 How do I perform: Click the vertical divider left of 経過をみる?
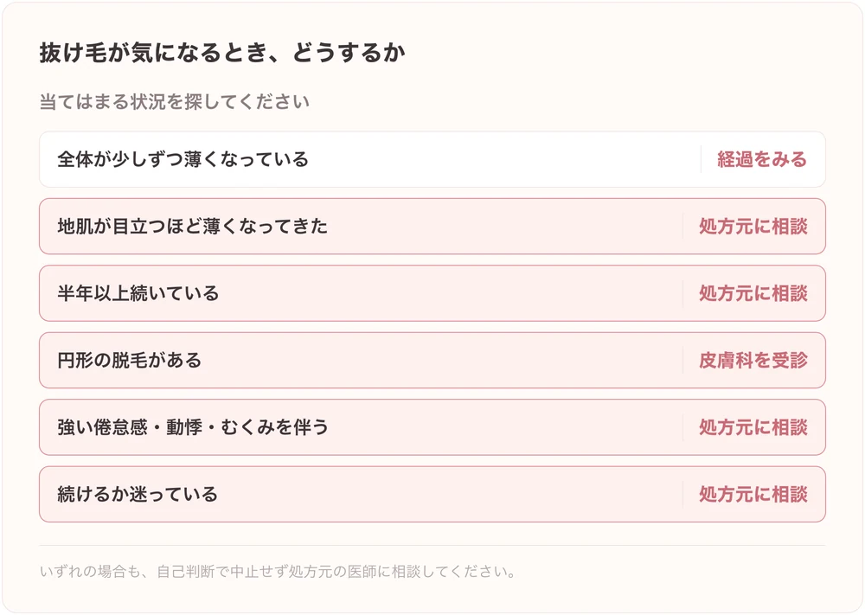[701, 159]
